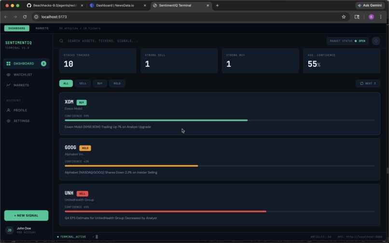Filter signals by HOLD

point(117,83)
